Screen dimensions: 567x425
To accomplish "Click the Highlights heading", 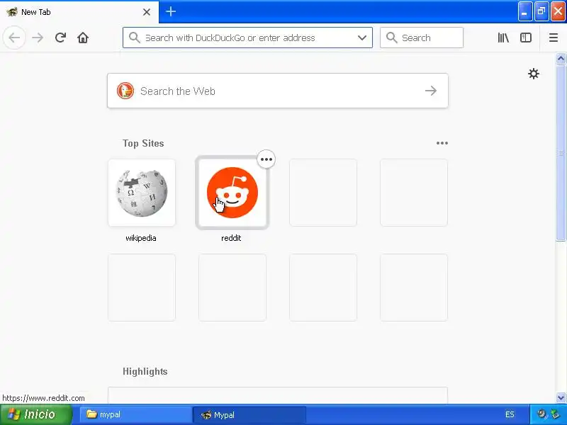I will point(145,371).
